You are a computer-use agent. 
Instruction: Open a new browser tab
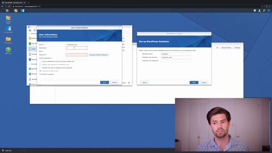[28, 3]
